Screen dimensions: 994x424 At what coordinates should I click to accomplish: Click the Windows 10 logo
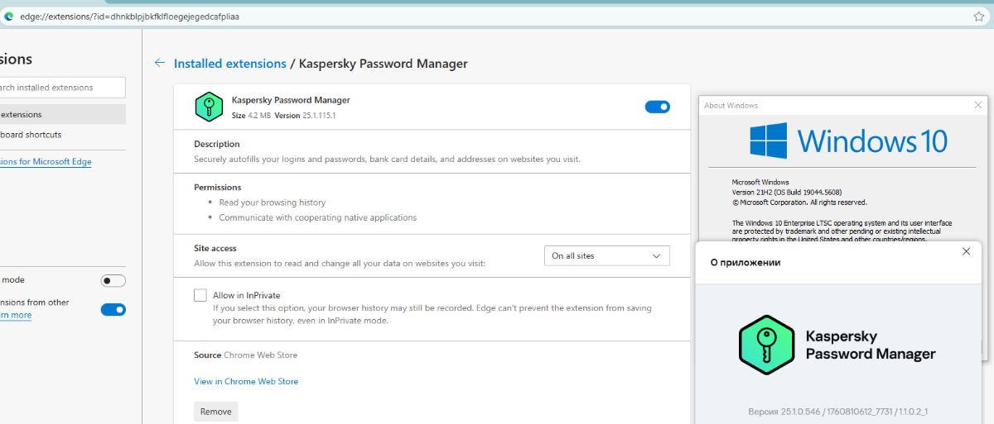[768, 141]
